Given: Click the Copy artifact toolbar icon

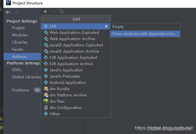Looking at the screenshot, I should pyautogui.click(x=62, y=12).
